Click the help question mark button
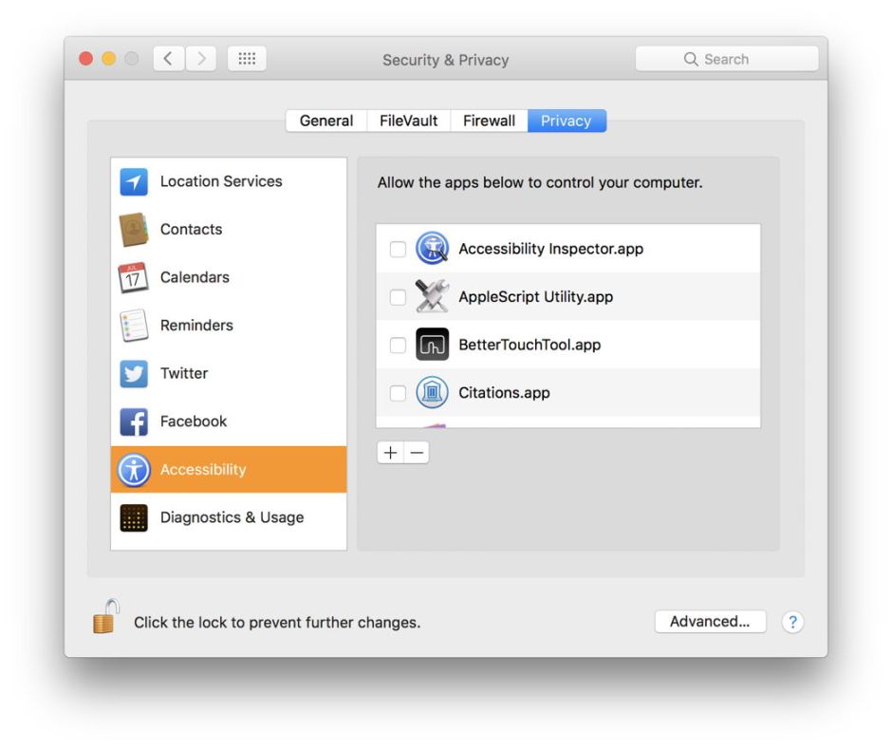892x749 pixels. tap(792, 622)
